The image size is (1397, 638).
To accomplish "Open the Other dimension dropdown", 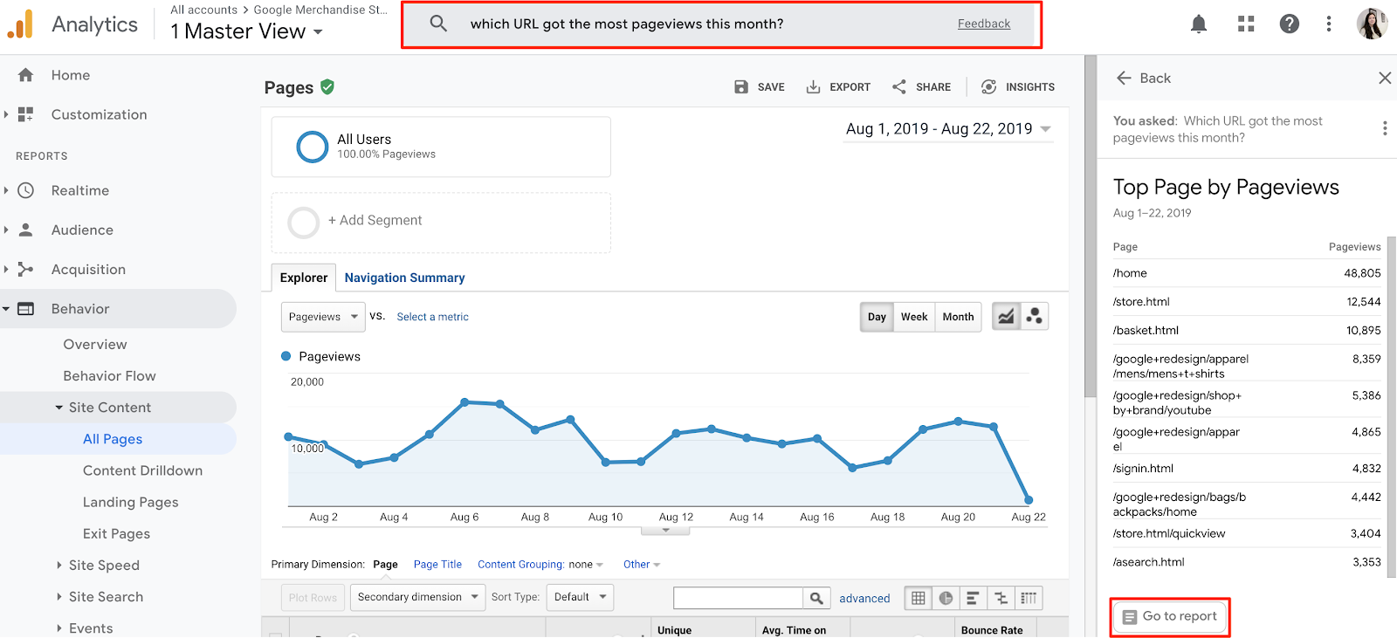I will click(x=642, y=565).
